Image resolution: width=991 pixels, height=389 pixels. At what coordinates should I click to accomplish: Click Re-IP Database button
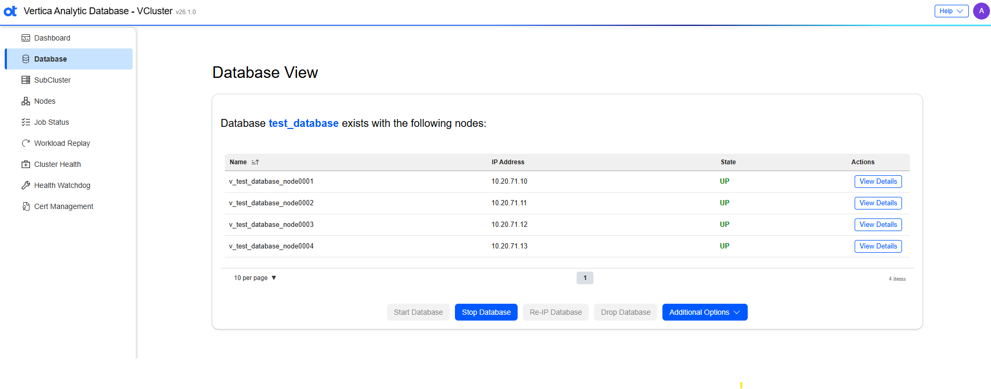[556, 312]
